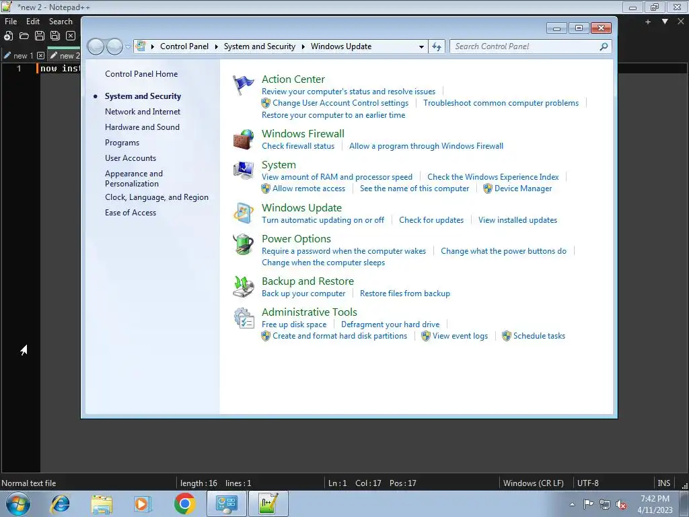Open Programs category in sidebar
Screen dimensions: 689x517
(122, 143)
